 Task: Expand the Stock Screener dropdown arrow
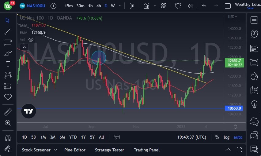click(55, 150)
